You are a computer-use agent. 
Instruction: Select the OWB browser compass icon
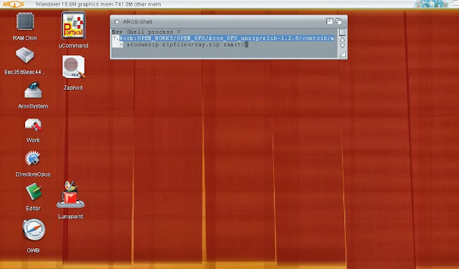click(34, 230)
